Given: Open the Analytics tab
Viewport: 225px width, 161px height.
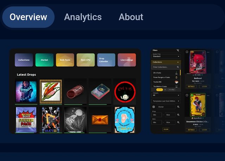Looking at the screenshot, I should click(83, 17).
